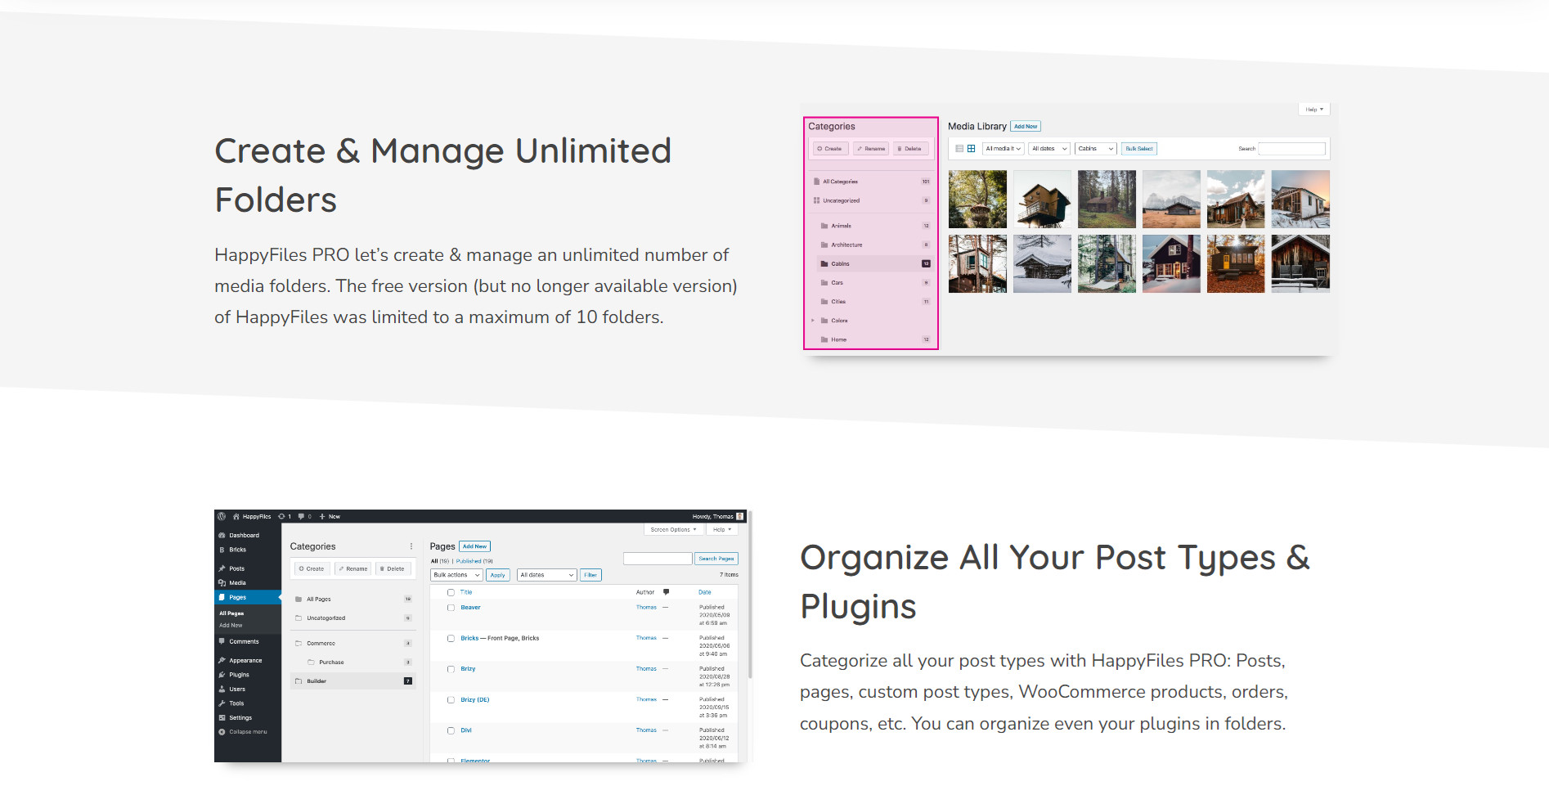Select the Pages menu item in sidebar
This screenshot has width=1549, height=795.
[x=248, y=597]
